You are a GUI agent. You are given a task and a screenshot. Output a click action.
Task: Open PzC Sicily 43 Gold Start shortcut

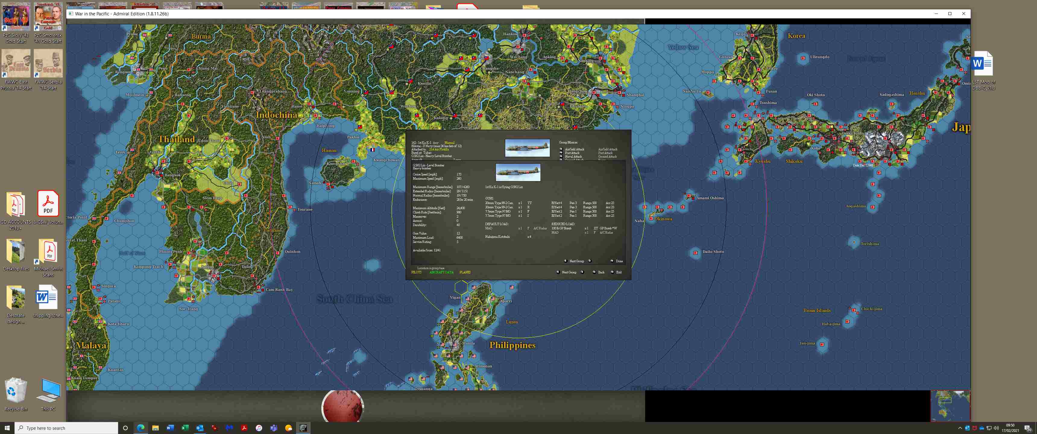[16, 23]
